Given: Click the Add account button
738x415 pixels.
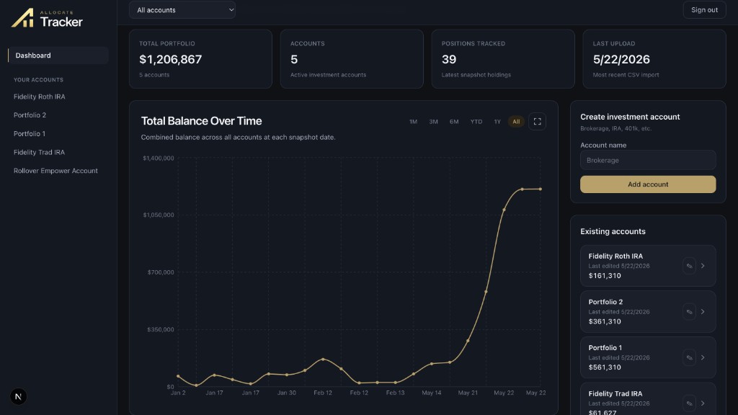Looking at the screenshot, I should pyautogui.click(x=648, y=184).
